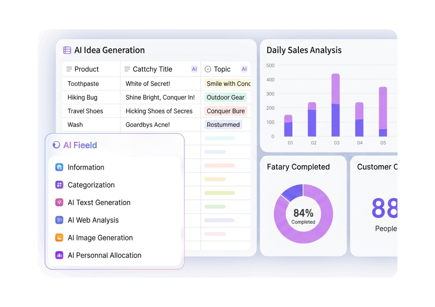Click the checkmark circle in Topic header
This screenshot has height=307, width=435.
click(208, 69)
